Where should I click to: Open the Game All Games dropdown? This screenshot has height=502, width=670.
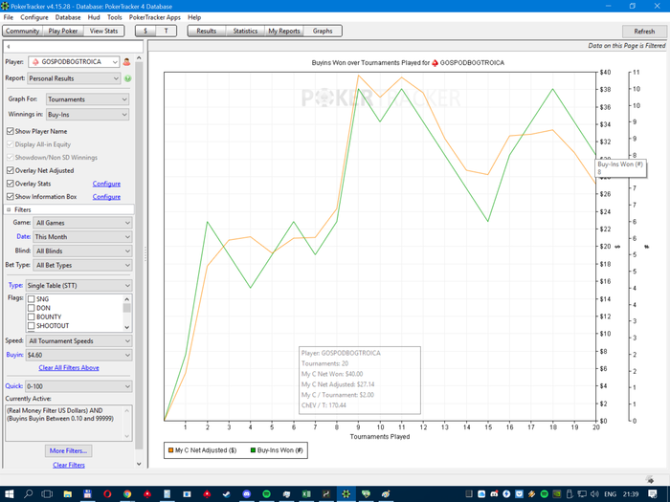[82, 223]
